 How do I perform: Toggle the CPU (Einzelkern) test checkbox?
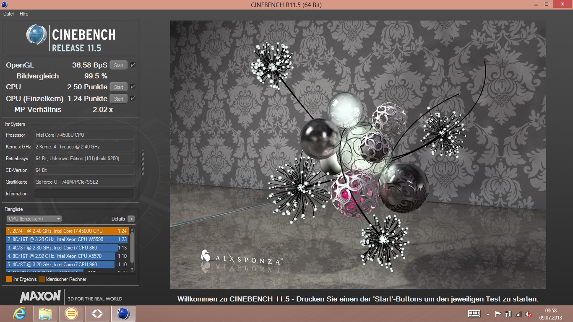(x=133, y=98)
